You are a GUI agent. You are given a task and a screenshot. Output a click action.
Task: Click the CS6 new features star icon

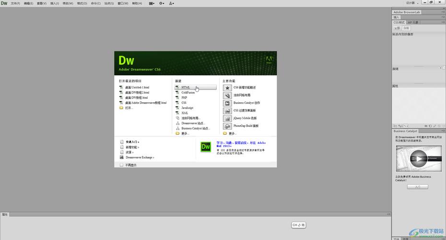[227, 88]
